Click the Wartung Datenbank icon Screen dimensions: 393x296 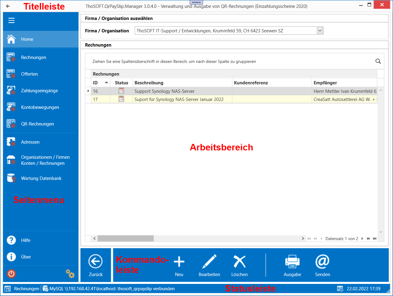(11, 178)
